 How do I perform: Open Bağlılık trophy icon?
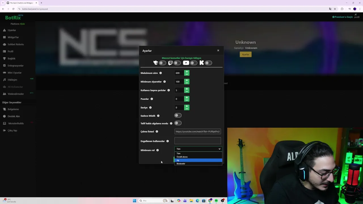tap(5, 58)
